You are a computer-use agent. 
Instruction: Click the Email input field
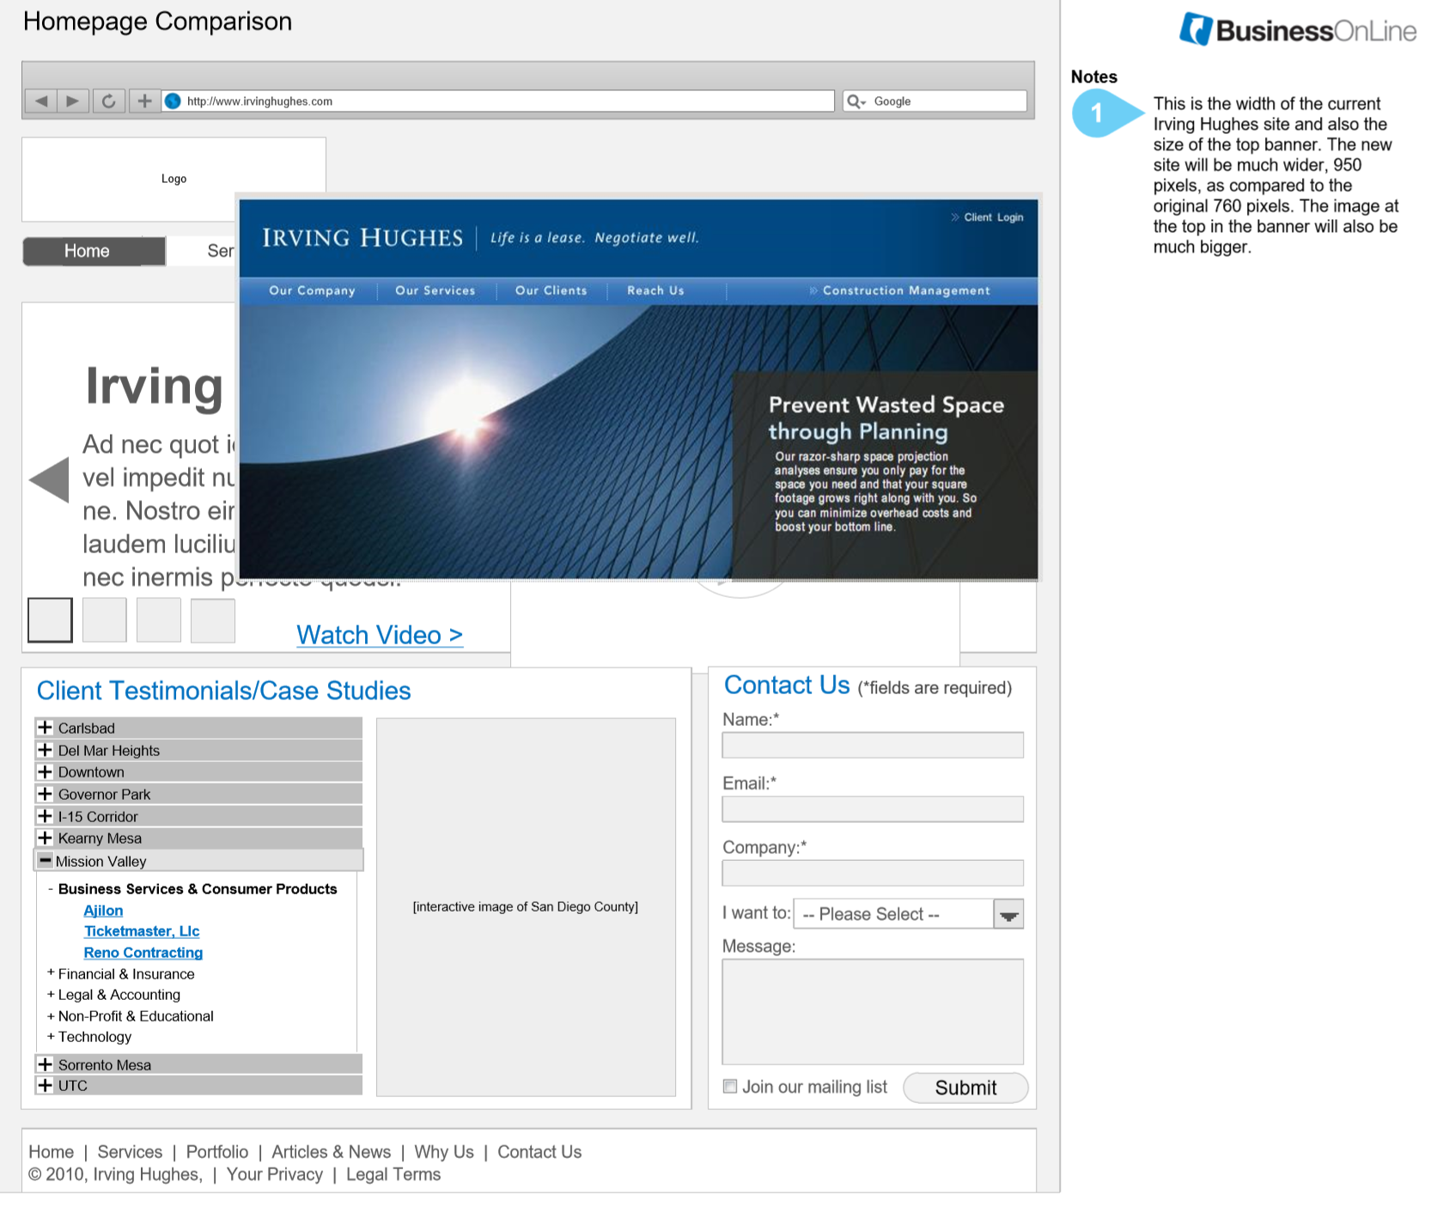(x=873, y=809)
